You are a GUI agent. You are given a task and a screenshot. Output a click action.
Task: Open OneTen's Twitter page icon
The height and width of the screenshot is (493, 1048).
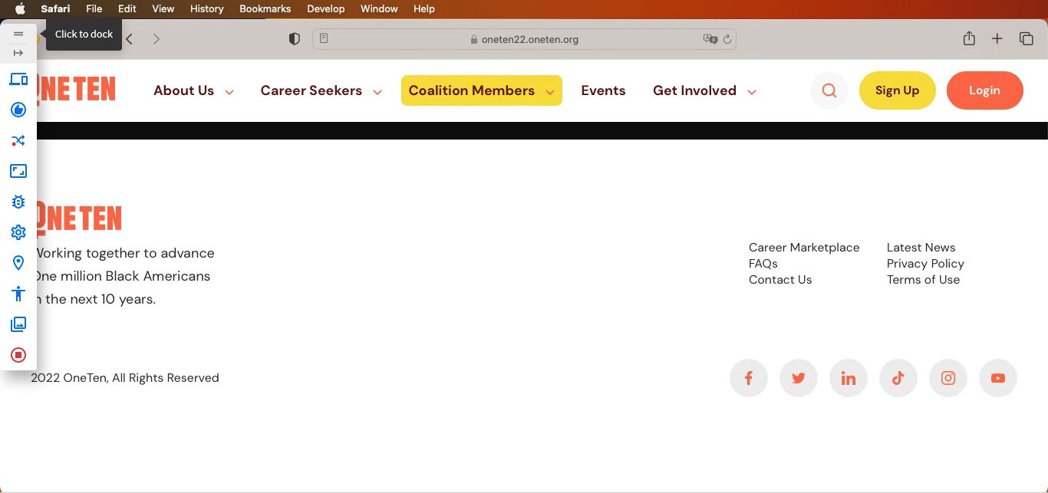coord(799,378)
